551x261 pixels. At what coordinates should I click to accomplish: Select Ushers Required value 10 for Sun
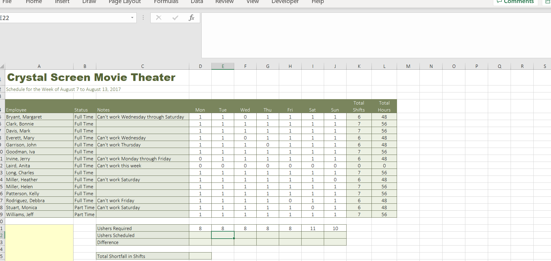tap(335, 228)
